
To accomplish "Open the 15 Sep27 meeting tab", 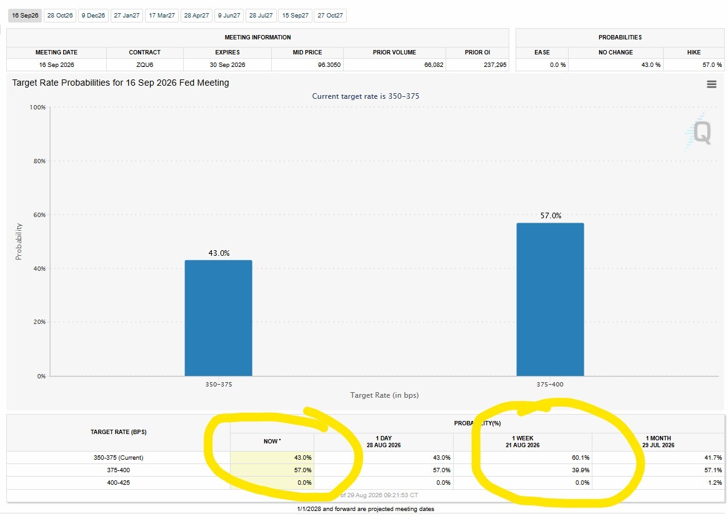I will point(296,16).
